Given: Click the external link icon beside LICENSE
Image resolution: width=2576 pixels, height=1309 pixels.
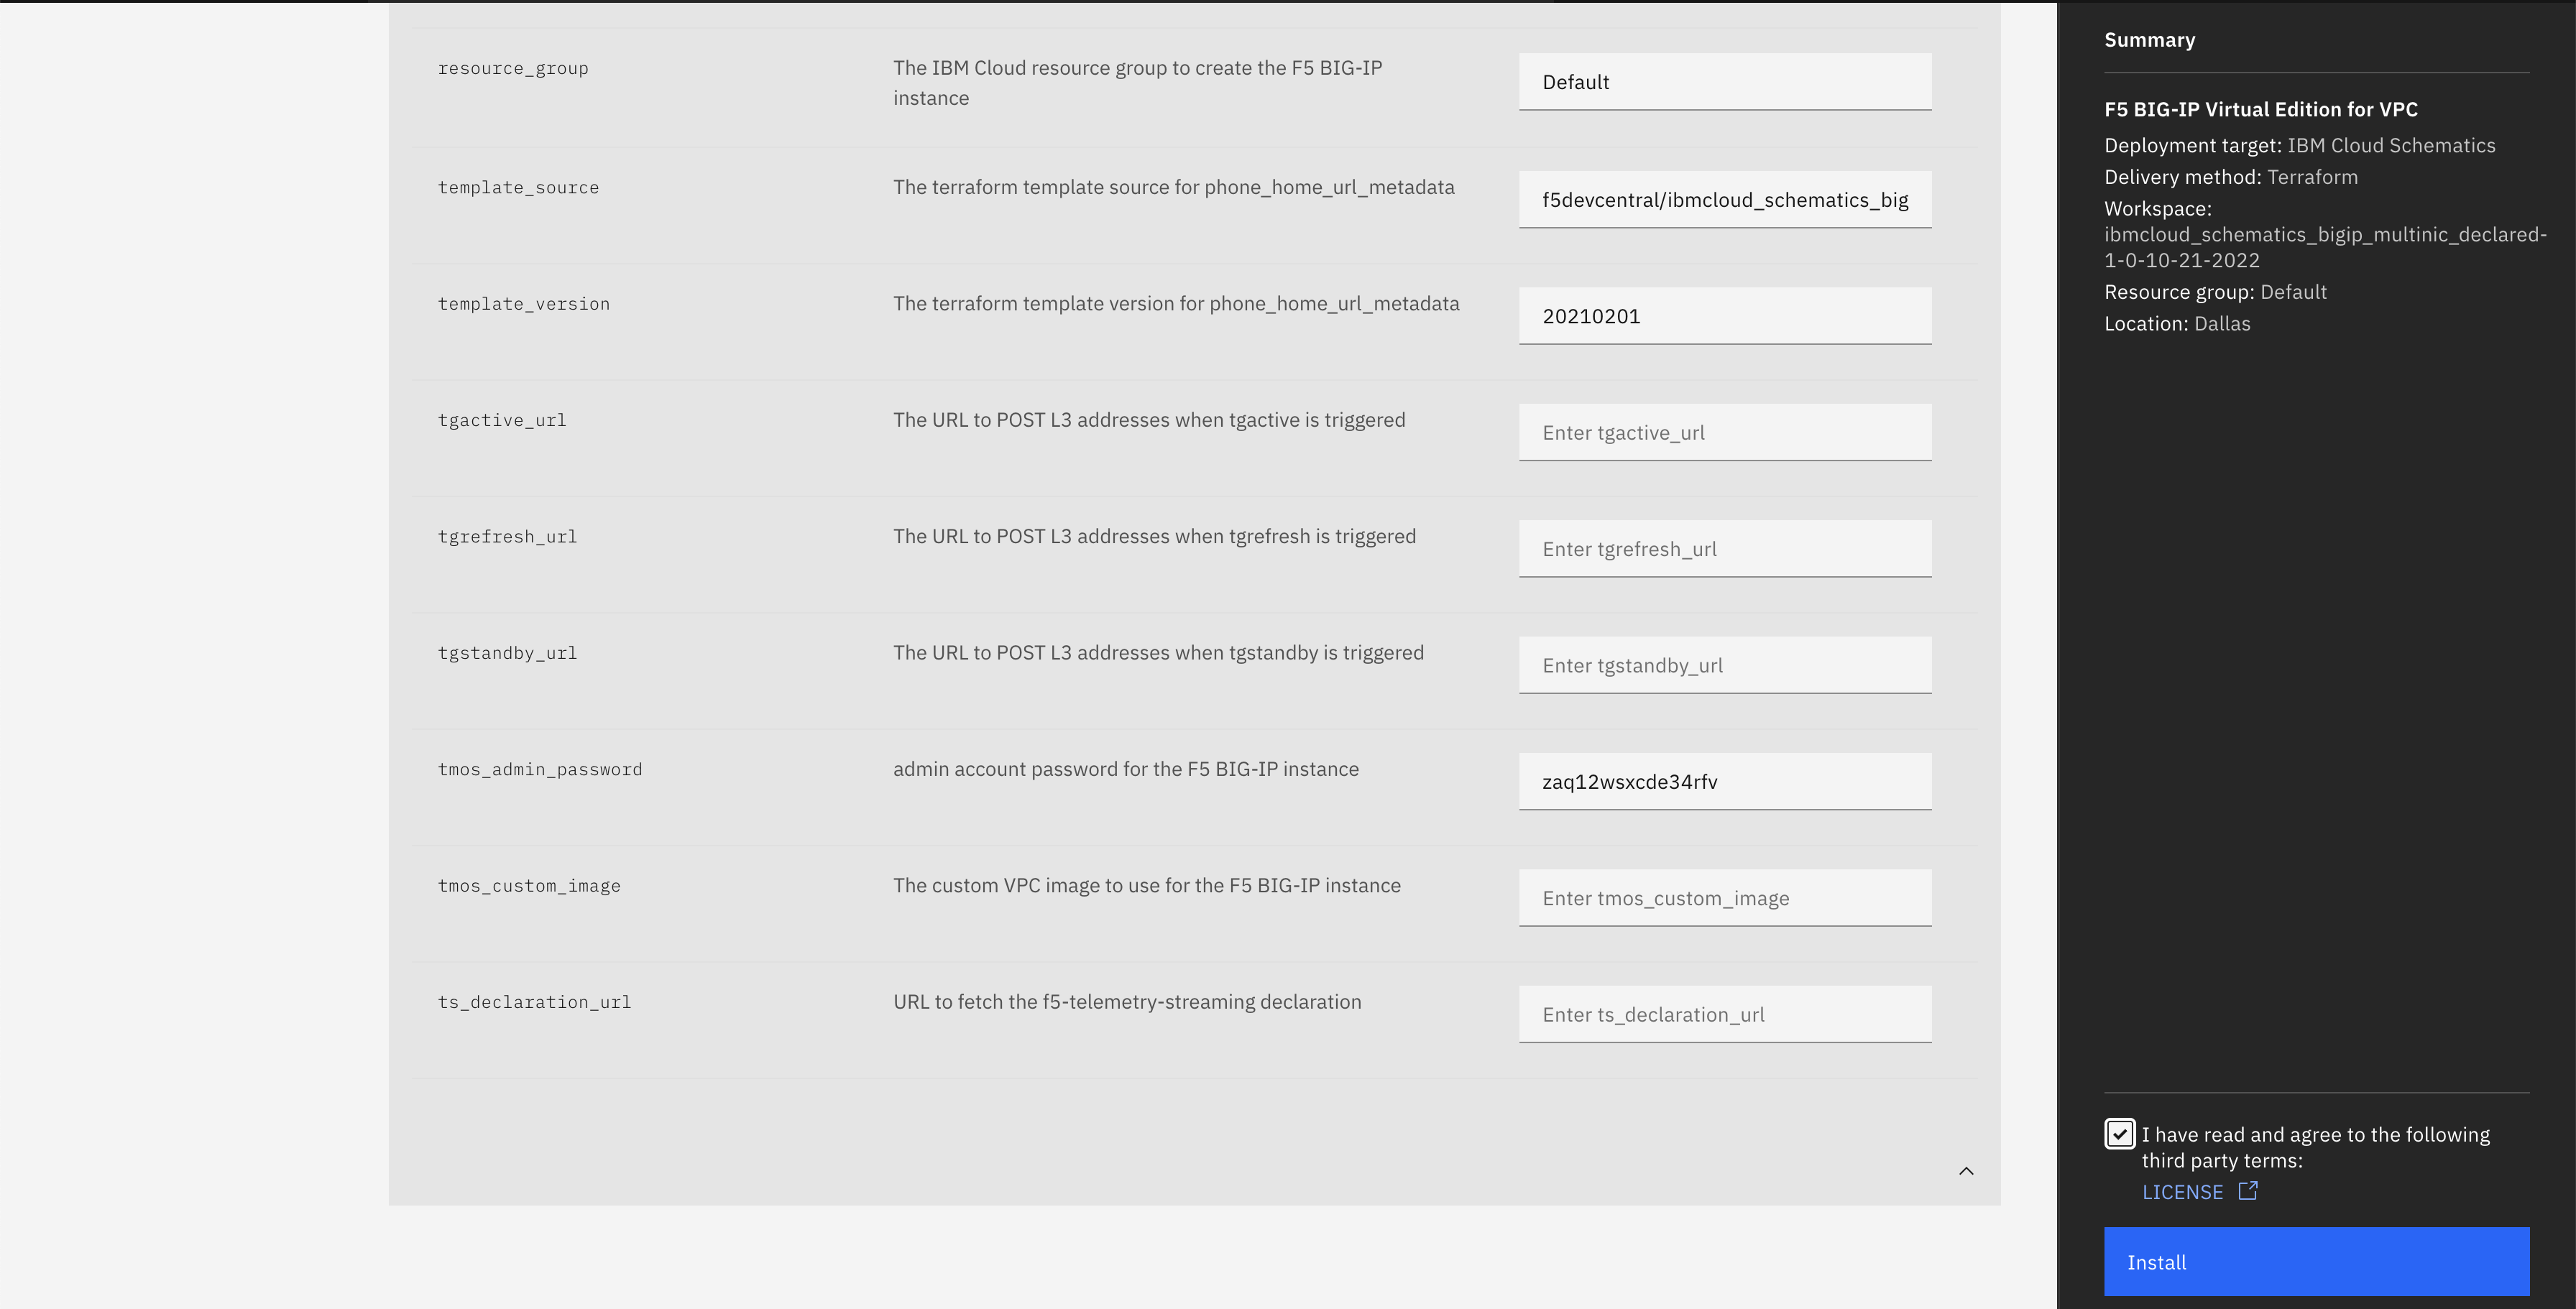Looking at the screenshot, I should click(x=2247, y=1190).
